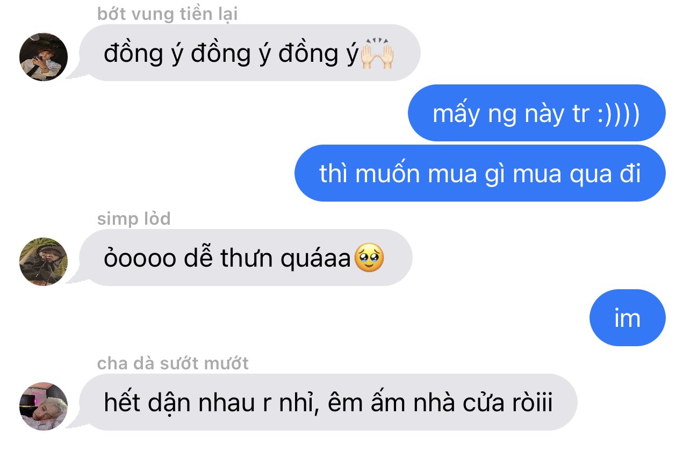
Task: Select the blue 'mấy ng này tr :))))' message
Action: click(536, 113)
